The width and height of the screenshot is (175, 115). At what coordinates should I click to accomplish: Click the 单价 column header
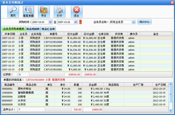(x=63, y=85)
